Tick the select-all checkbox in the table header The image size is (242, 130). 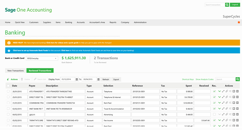(8, 86)
